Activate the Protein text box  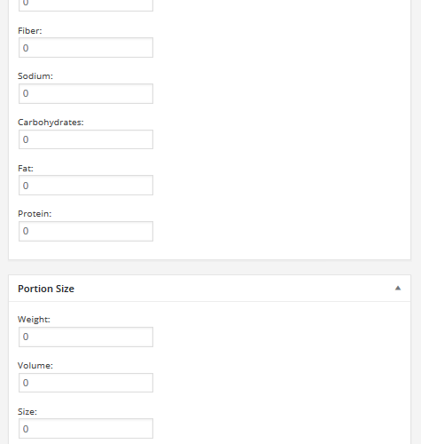tap(86, 231)
